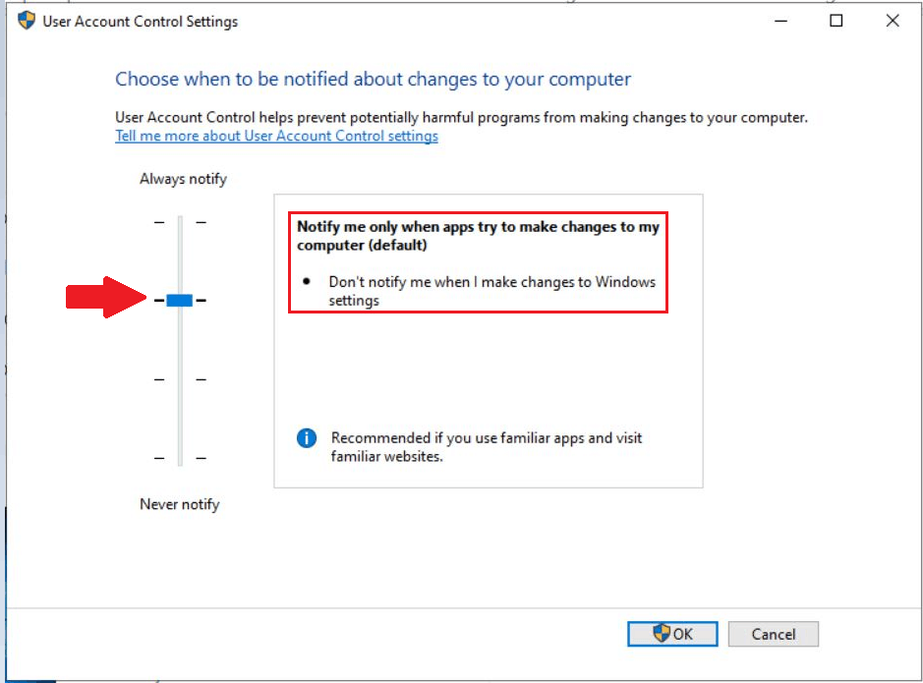This screenshot has width=923, height=683.
Task: Set the slider to the bottom Never notify tick
Action: (x=180, y=458)
